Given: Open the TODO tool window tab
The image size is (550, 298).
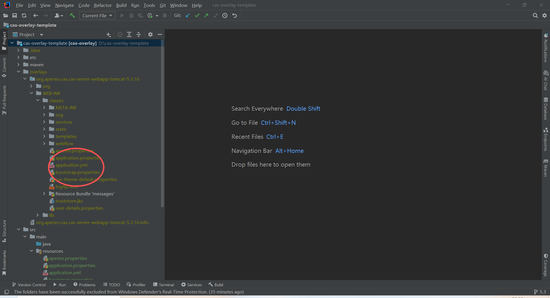Looking at the screenshot, I should pyautogui.click(x=112, y=285).
